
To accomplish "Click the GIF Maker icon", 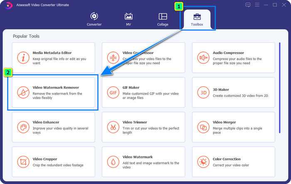I will point(113,92).
